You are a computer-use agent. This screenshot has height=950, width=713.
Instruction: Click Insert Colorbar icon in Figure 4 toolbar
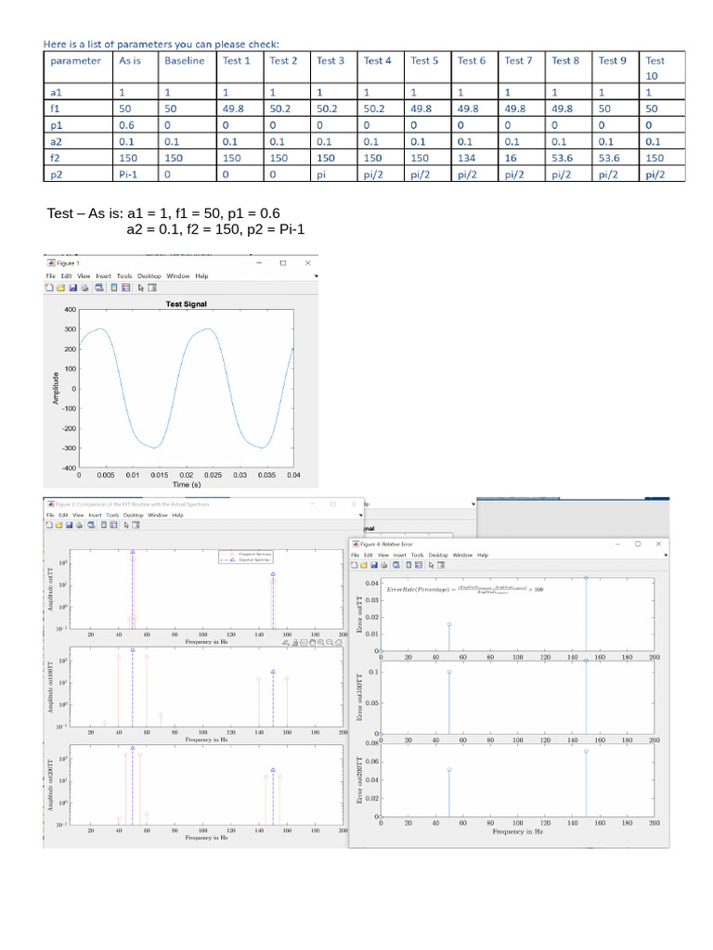408,565
